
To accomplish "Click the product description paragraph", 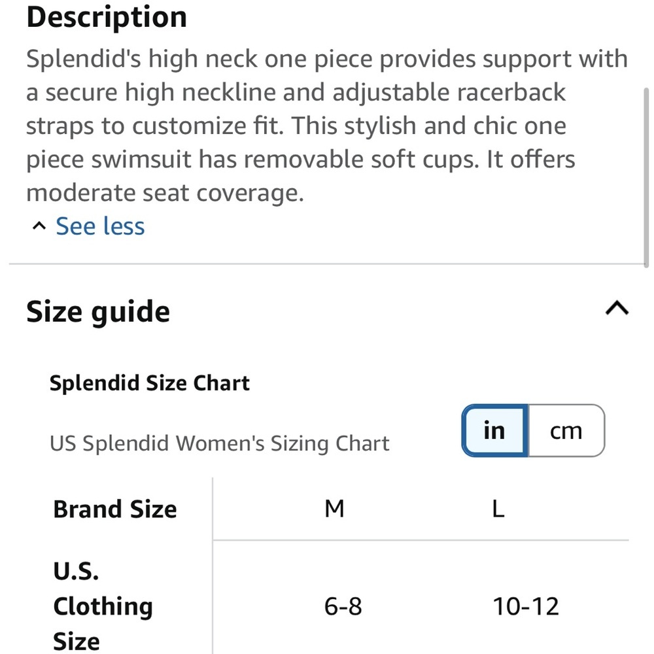I will [x=327, y=126].
